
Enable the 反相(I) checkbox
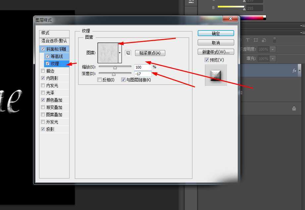[100, 79]
